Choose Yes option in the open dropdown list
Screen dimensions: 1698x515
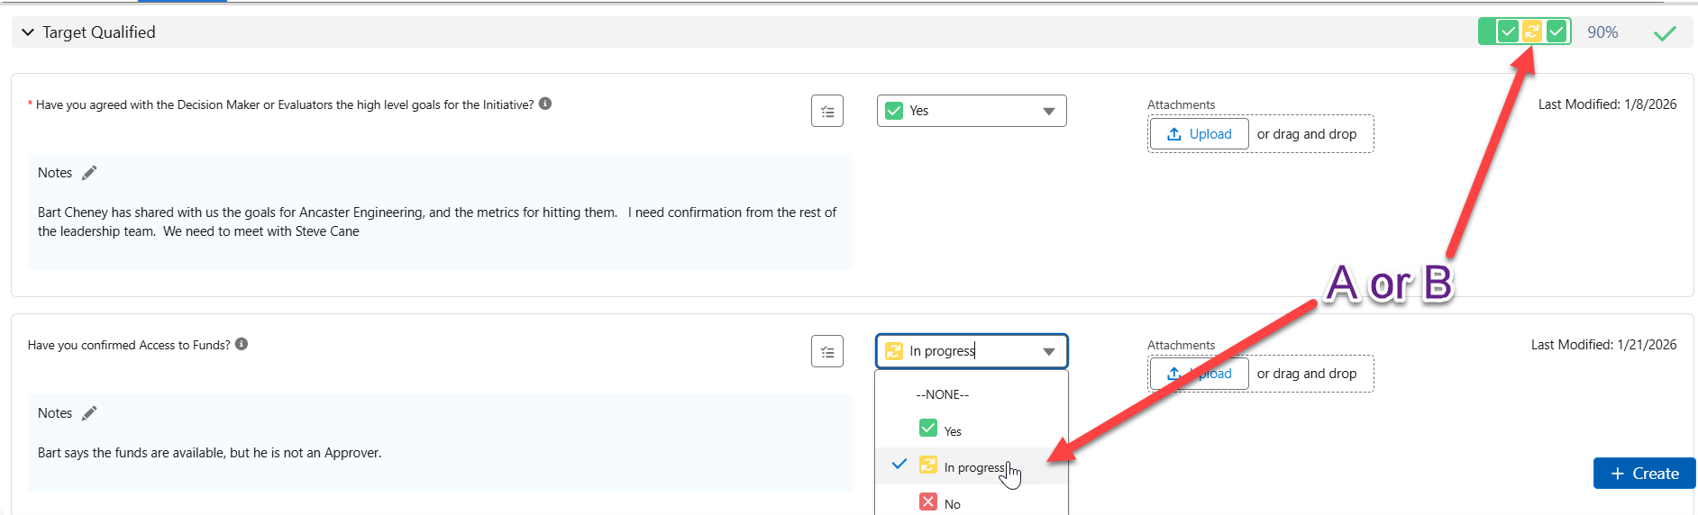pyautogui.click(x=952, y=431)
